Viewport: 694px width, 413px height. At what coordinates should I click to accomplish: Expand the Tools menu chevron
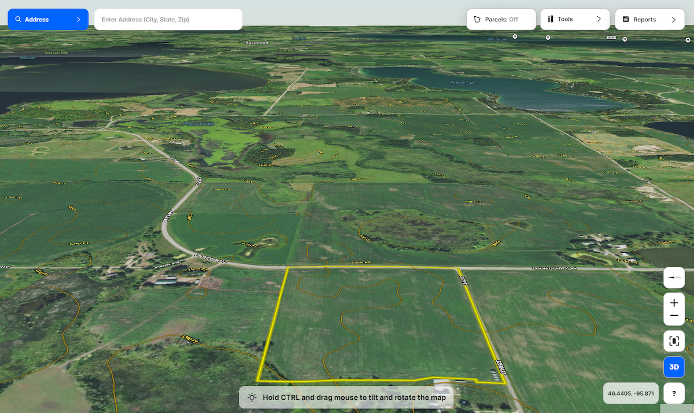[599, 20]
